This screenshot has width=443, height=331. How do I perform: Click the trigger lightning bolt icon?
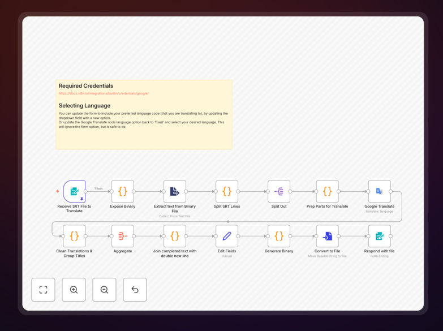(x=58, y=191)
